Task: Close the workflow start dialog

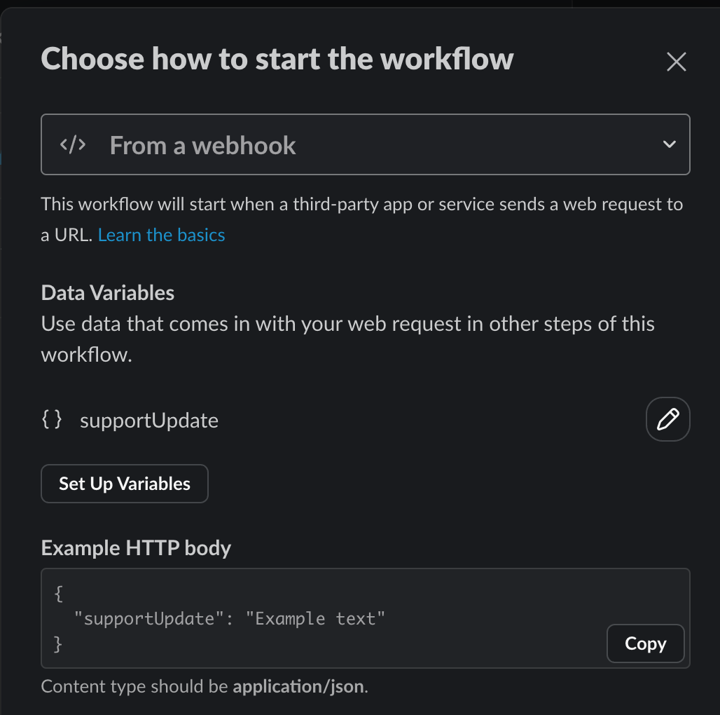Action: tap(676, 62)
